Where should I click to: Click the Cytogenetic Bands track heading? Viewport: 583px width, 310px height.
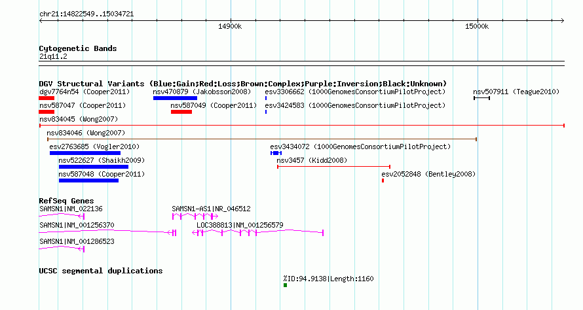[x=78, y=48]
